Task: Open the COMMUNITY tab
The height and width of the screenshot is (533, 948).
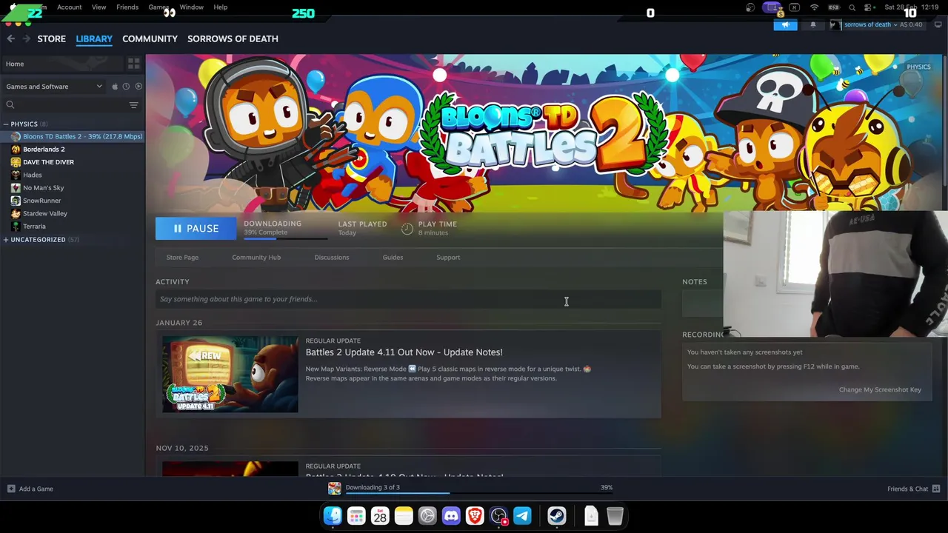Action: (150, 38)
